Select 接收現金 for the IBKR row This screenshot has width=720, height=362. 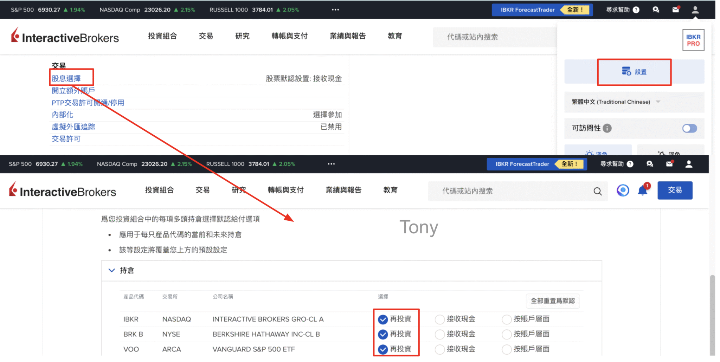439,319
